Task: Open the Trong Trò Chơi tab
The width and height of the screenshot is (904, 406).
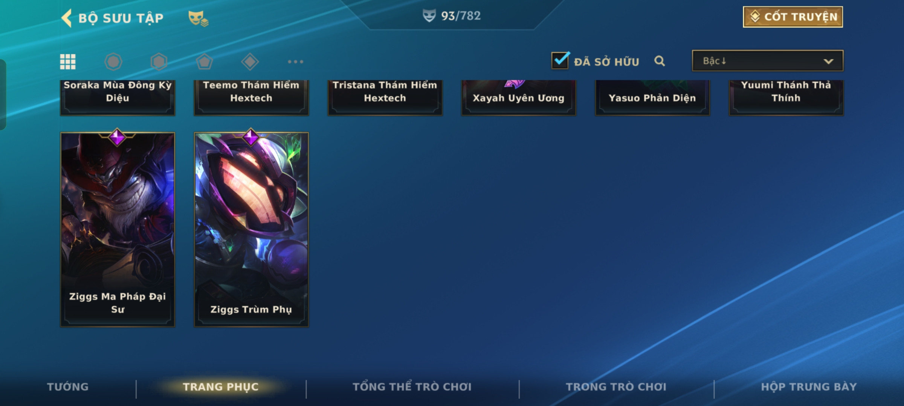Action: (x=616, y=387)
